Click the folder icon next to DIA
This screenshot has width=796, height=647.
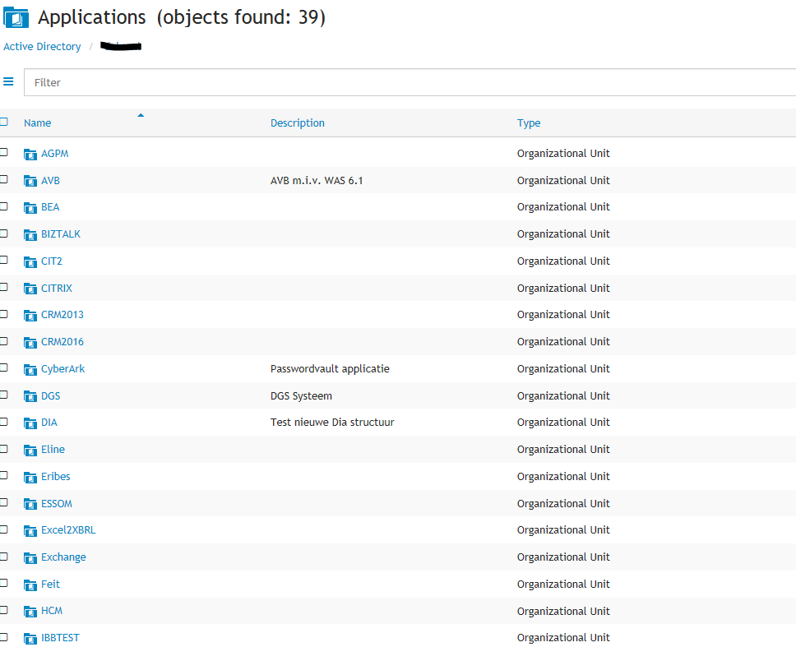[30, 423]
